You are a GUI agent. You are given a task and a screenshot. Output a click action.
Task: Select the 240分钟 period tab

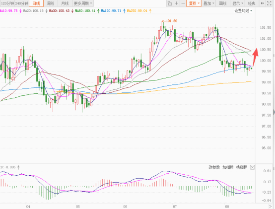tap(21, 3)
